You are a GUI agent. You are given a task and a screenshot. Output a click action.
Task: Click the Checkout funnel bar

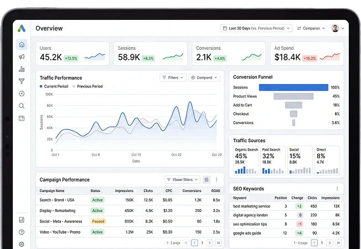(x=293, y=114)
